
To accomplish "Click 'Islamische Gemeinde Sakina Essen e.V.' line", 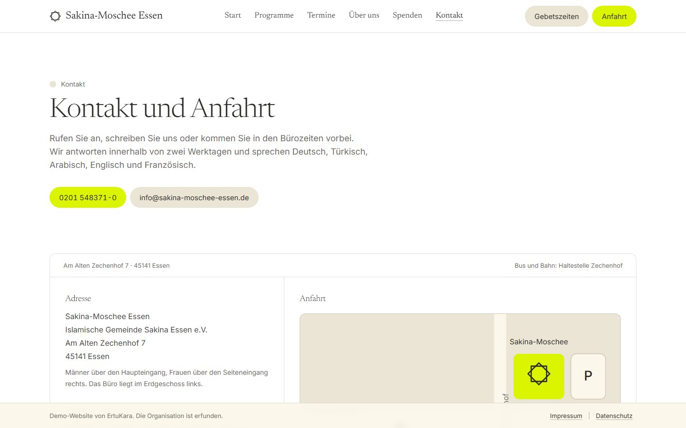I will (x=136, y=330).
